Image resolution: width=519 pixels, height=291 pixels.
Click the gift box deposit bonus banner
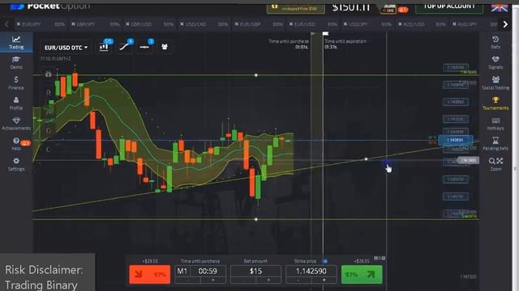pyautogui.click(x=295, y=8)
